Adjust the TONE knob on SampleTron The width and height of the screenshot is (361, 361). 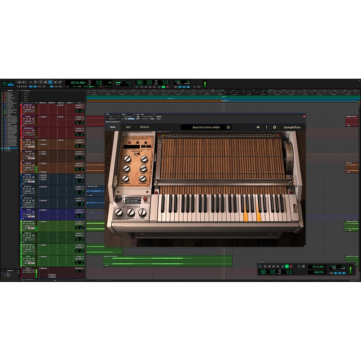click(x=142, y=212)
